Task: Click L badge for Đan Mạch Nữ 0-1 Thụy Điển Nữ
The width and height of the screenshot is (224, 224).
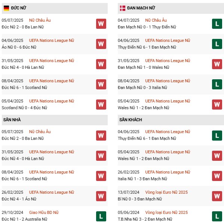Action: (x=217, y=24)
